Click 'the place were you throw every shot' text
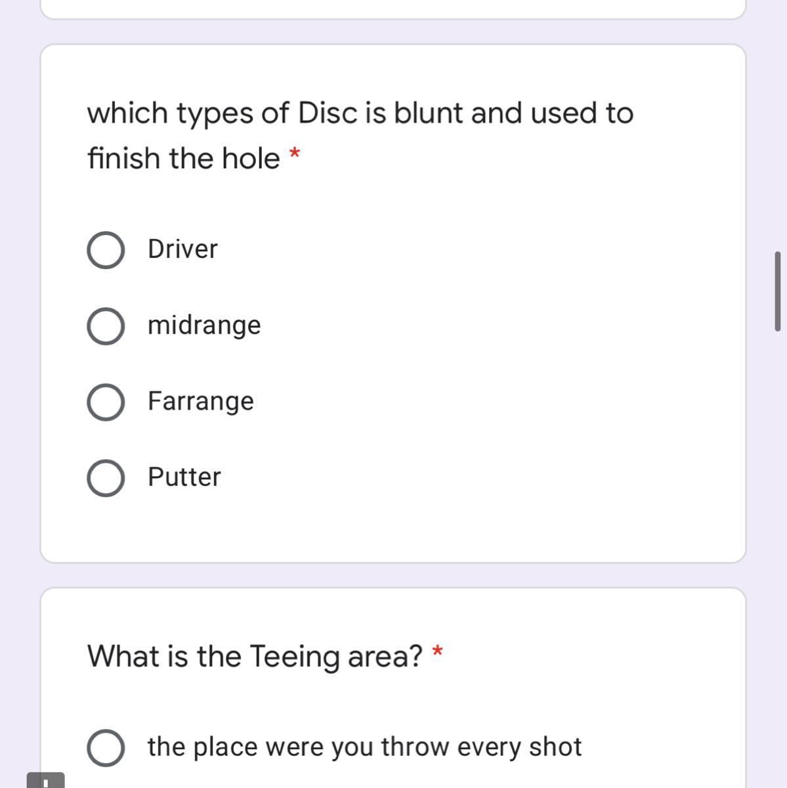This screenshot has height=788, width=787. click(x=364, y=747)
